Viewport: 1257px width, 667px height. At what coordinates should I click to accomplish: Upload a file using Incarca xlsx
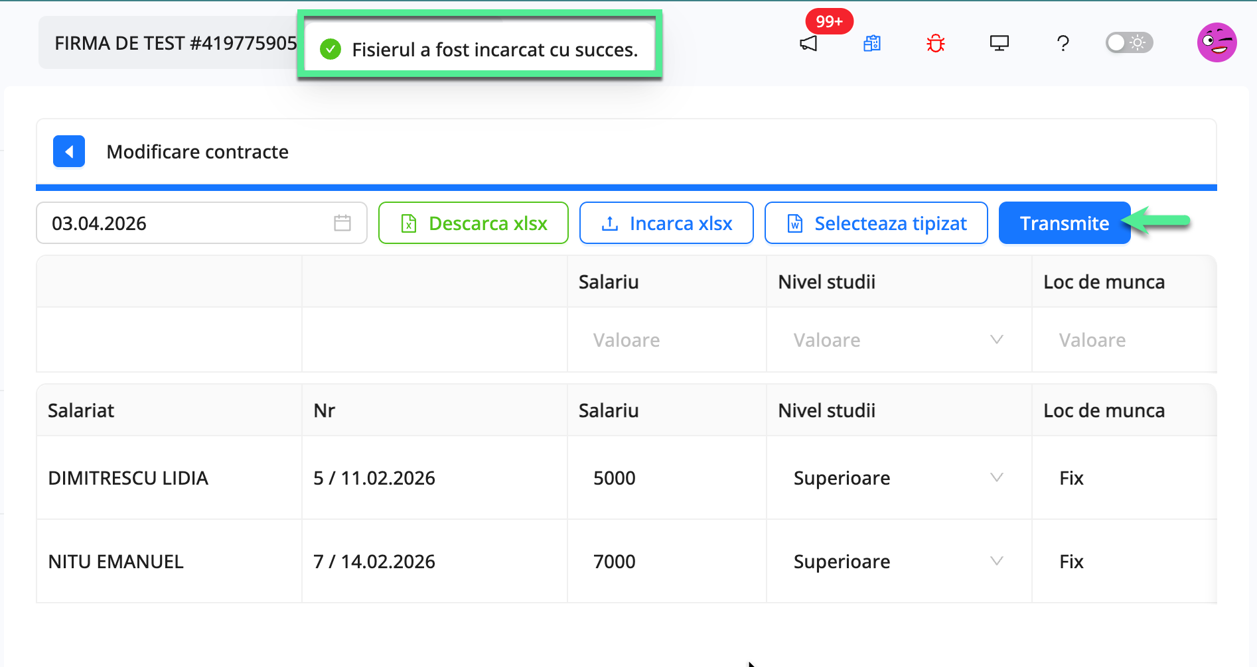[666, 223]
